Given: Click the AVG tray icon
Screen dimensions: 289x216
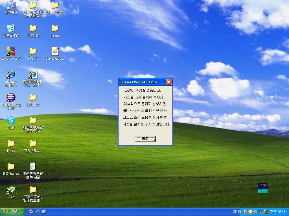Looking at the screenshot, I should click(266, 212).
